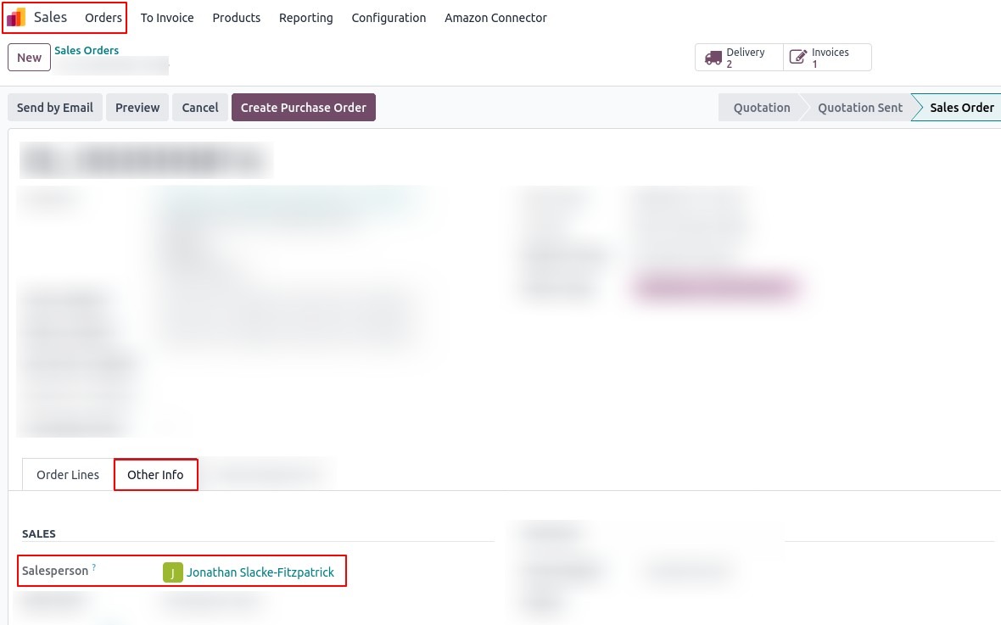Select the Other Info tab
The height and width of the screenshot is (625, 1001).
click(x=155, y=475)
